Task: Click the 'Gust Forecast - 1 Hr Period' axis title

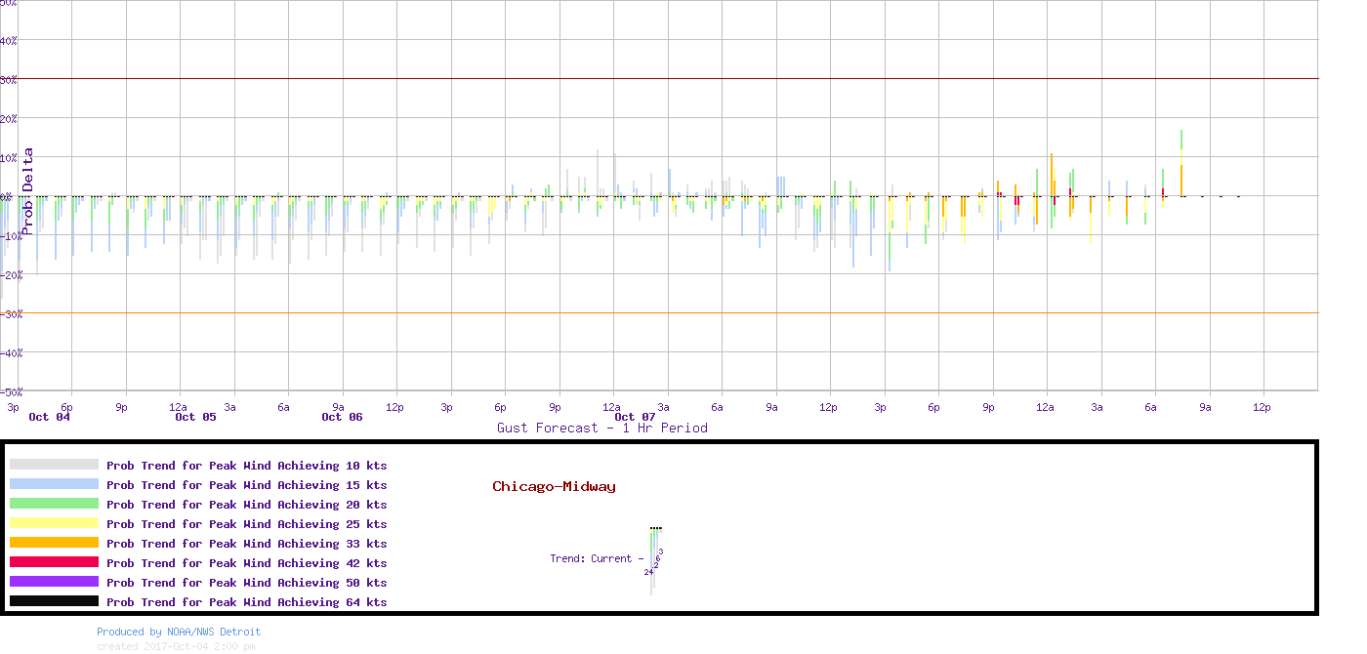Action: tap(601, 428)
